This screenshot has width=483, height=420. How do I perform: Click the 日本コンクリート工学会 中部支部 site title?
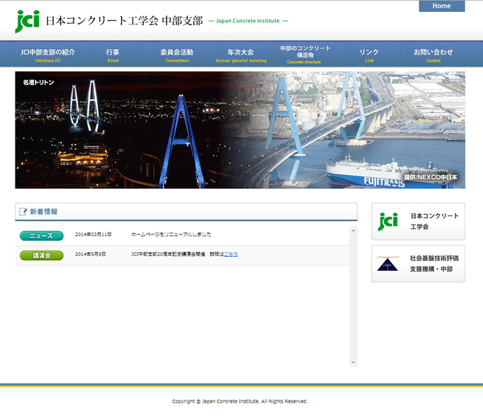[124, 21]
